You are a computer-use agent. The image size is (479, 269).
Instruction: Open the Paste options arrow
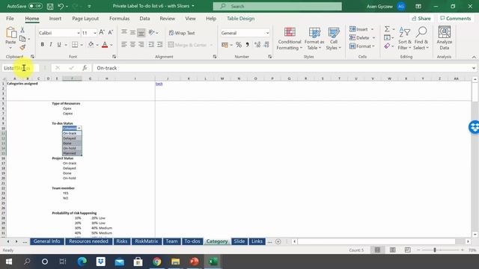click(x=10, y=48)
